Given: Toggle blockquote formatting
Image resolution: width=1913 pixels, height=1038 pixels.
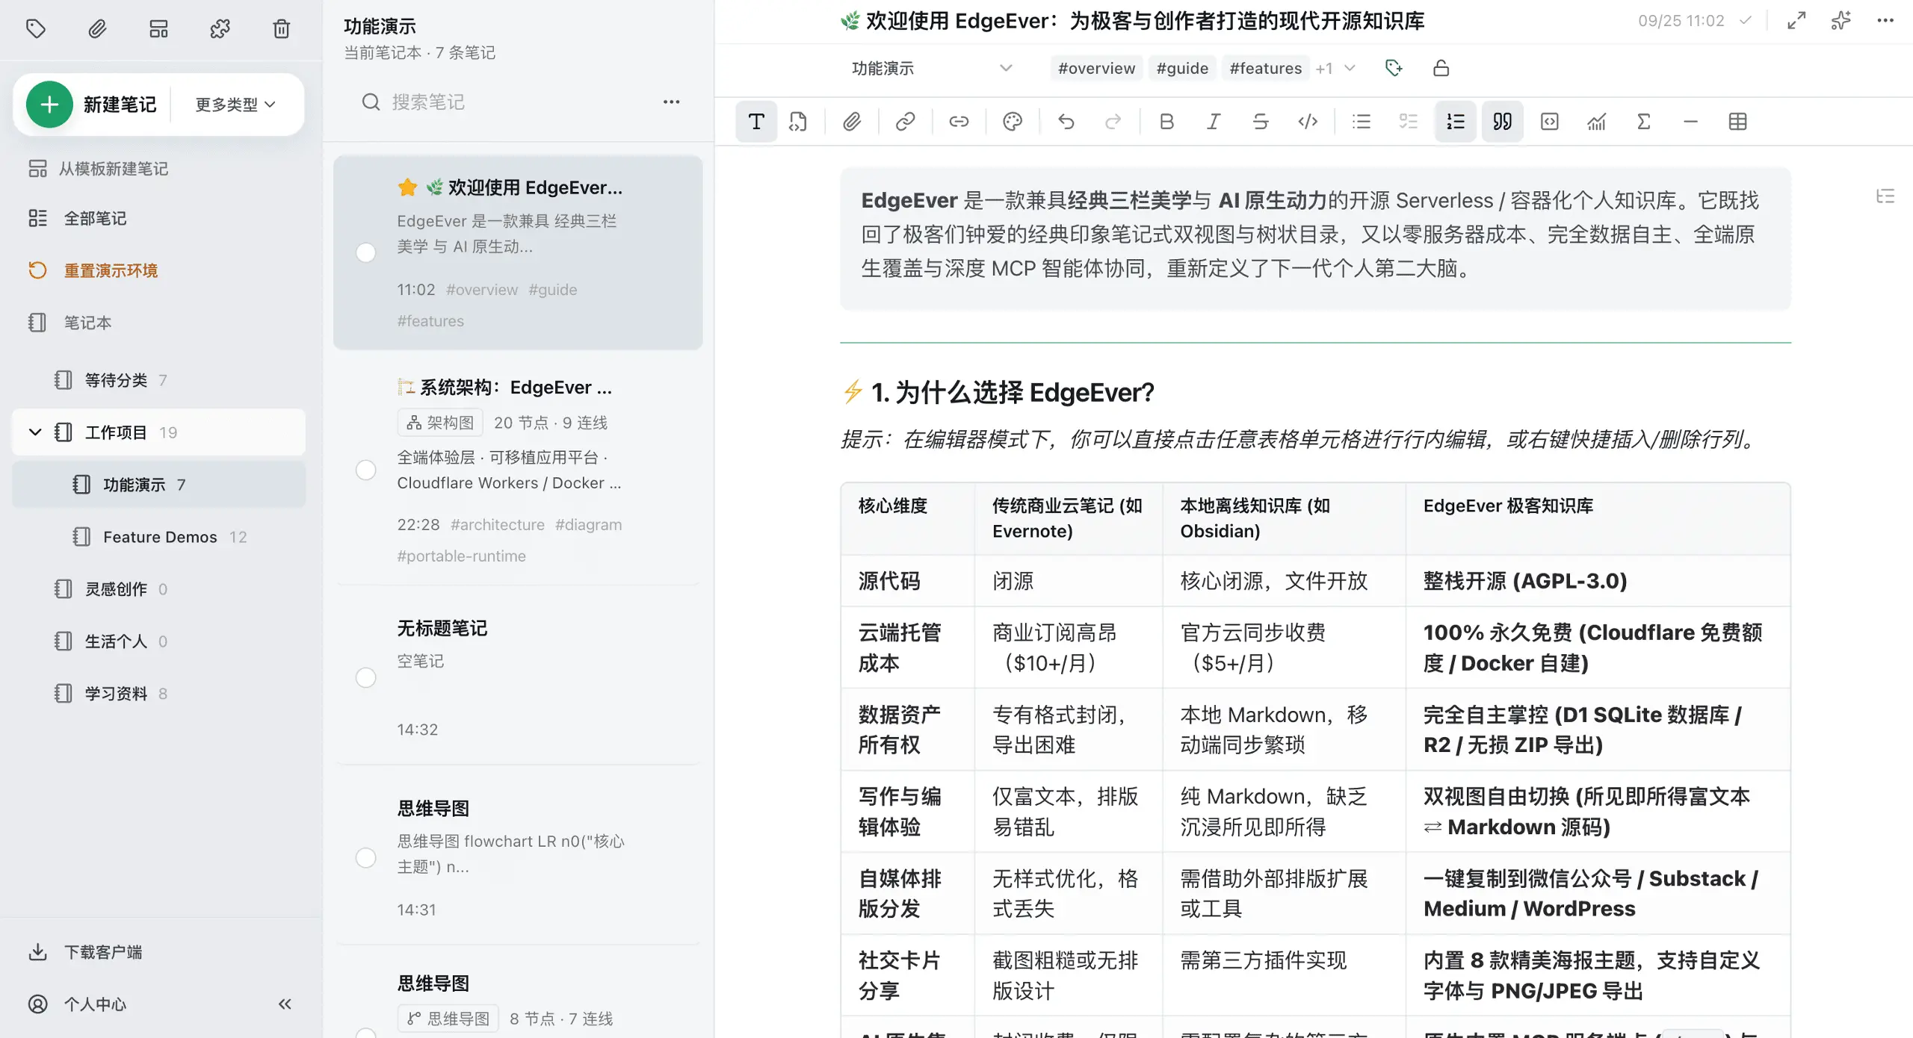Looking at the screenshot, I should click(x=1503, y=122).
